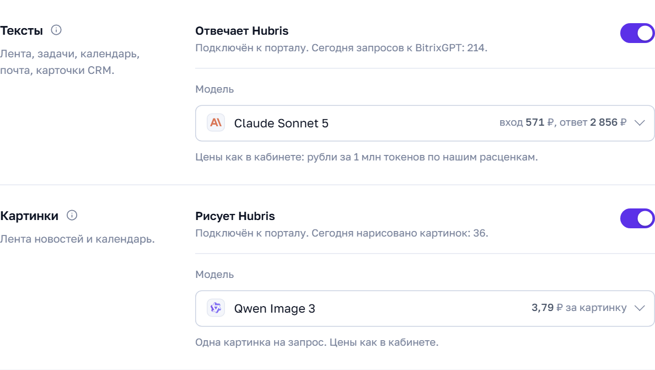
Task: Click the Одна картинка на запрос hint
Action: 317,342
